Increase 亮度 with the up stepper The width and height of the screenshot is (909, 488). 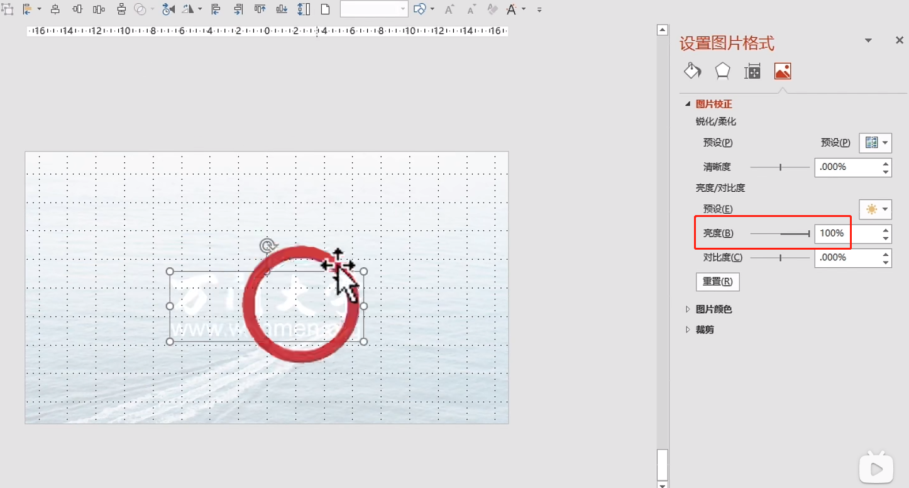click(886, 230)
